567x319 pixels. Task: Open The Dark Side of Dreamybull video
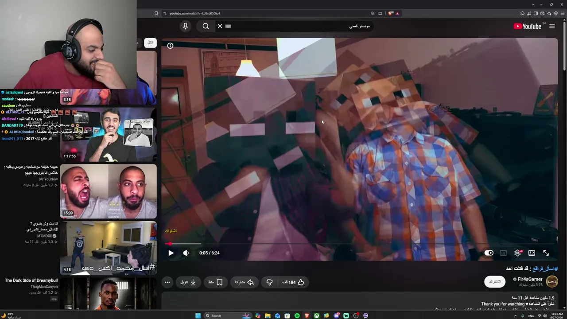(31, 280)
